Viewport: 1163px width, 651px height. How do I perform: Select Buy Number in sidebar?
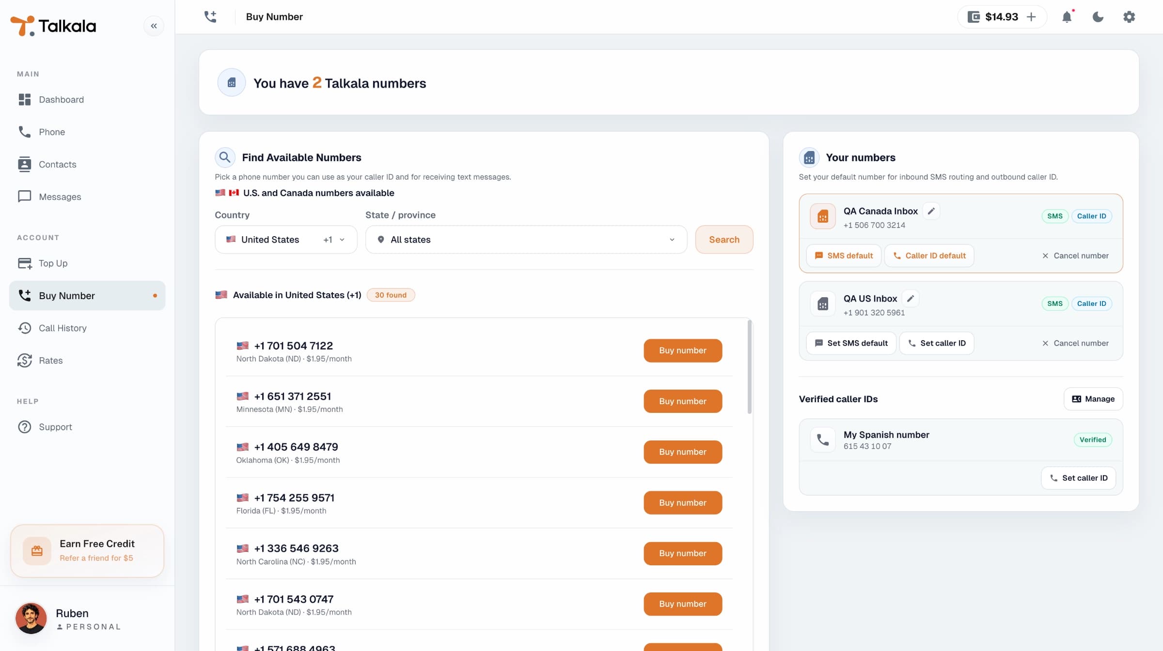(x=87, y=295)
